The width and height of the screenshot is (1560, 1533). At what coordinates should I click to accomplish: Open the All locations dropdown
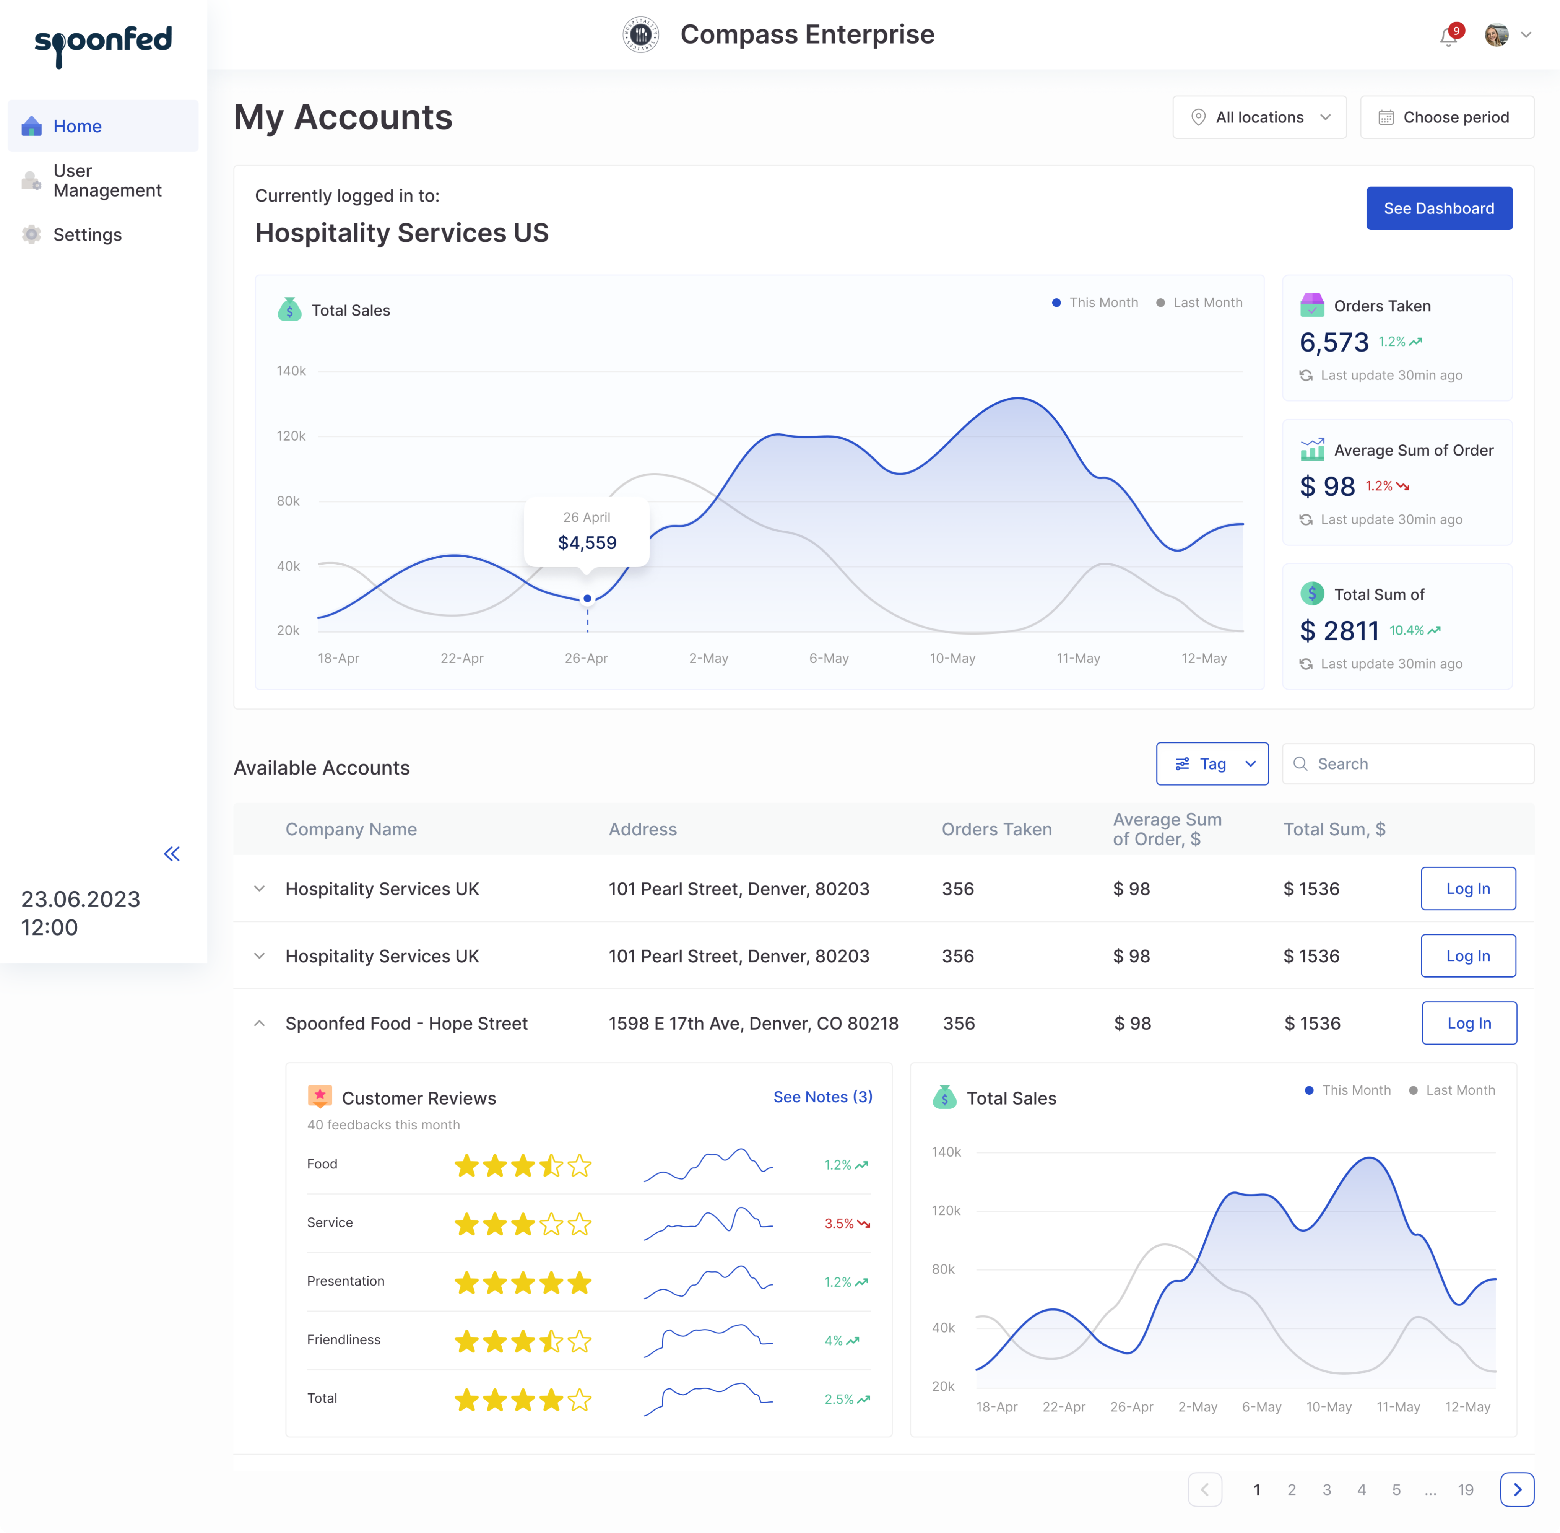pos(1259,117)
